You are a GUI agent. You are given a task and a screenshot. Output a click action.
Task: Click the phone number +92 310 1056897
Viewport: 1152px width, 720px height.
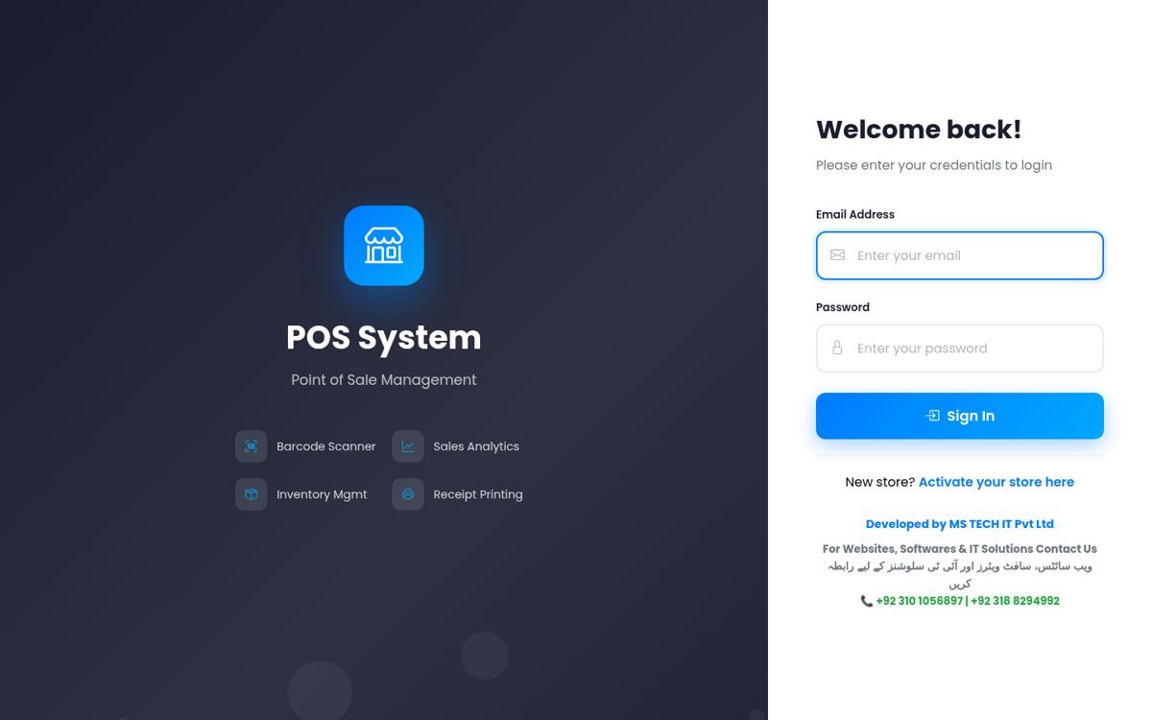[x=919, y=601]
